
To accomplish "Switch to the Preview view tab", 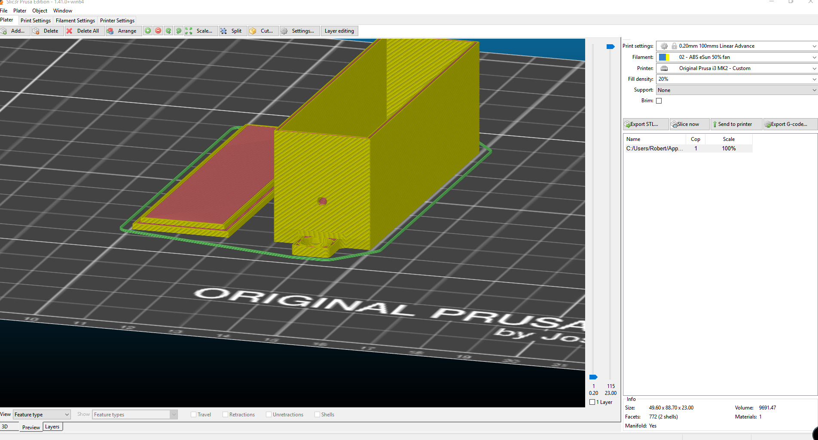I will point(31,427).
